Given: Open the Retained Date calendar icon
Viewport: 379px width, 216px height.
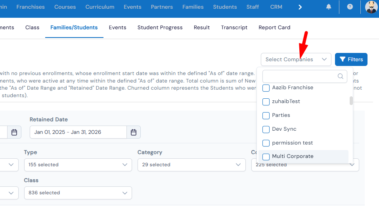Looking at the screenshot, I should [x=134, y=132].
